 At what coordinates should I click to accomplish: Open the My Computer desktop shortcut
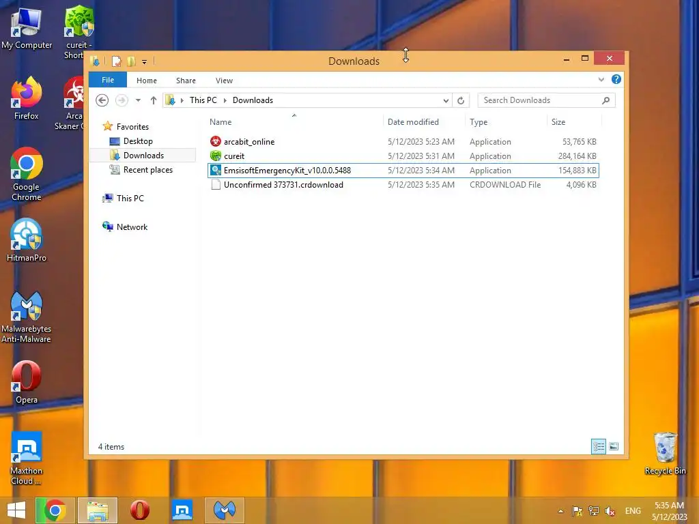pos(27,27)
